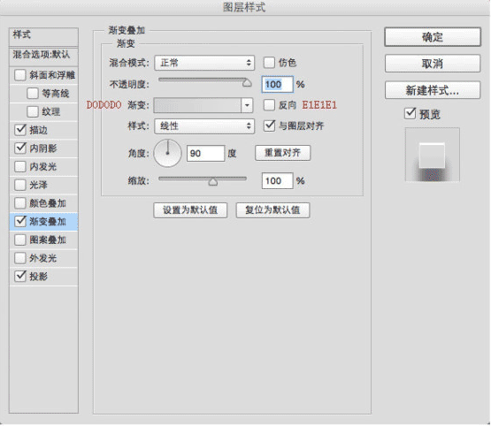The height and width of the screenshot is (426, 491).
Task: Uncheck the 描边 checkbox
Action: coord(20,130)
